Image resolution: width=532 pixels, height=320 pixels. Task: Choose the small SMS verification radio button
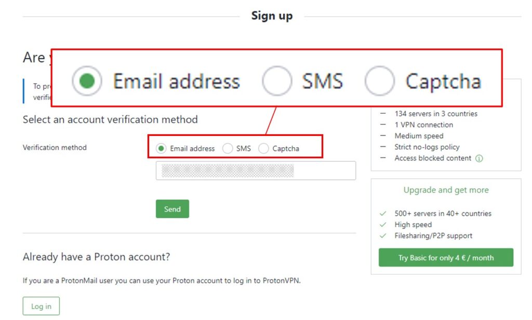[228, 148]
